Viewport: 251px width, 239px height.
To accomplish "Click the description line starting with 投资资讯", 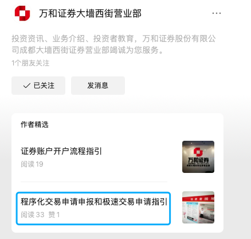I will (114, 38).
